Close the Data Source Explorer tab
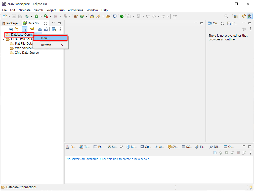 pyautogui.click(x=46, y=23)
